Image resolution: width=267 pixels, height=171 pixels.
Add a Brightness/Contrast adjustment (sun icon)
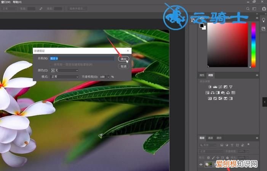(210, 87)
